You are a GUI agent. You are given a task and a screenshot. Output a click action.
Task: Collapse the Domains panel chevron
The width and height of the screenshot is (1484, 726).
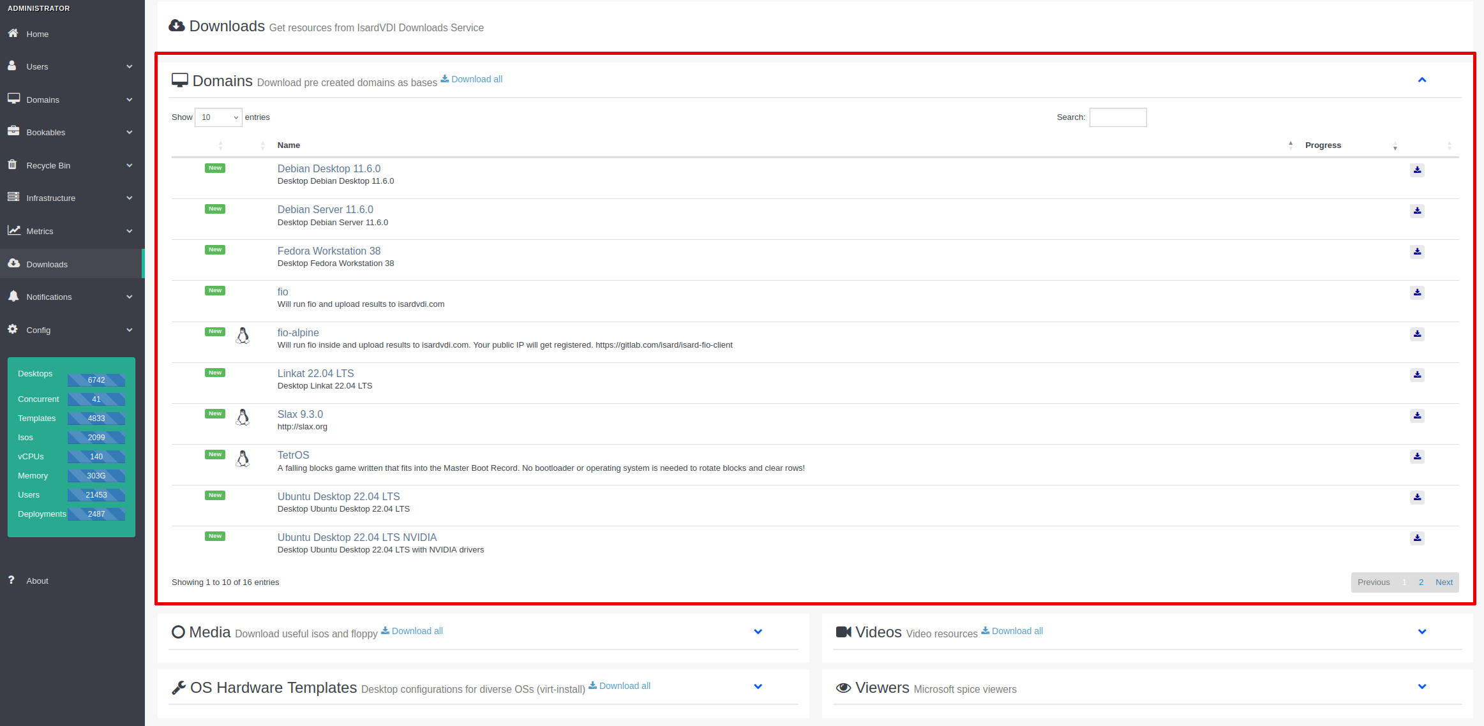[1421, 80]
